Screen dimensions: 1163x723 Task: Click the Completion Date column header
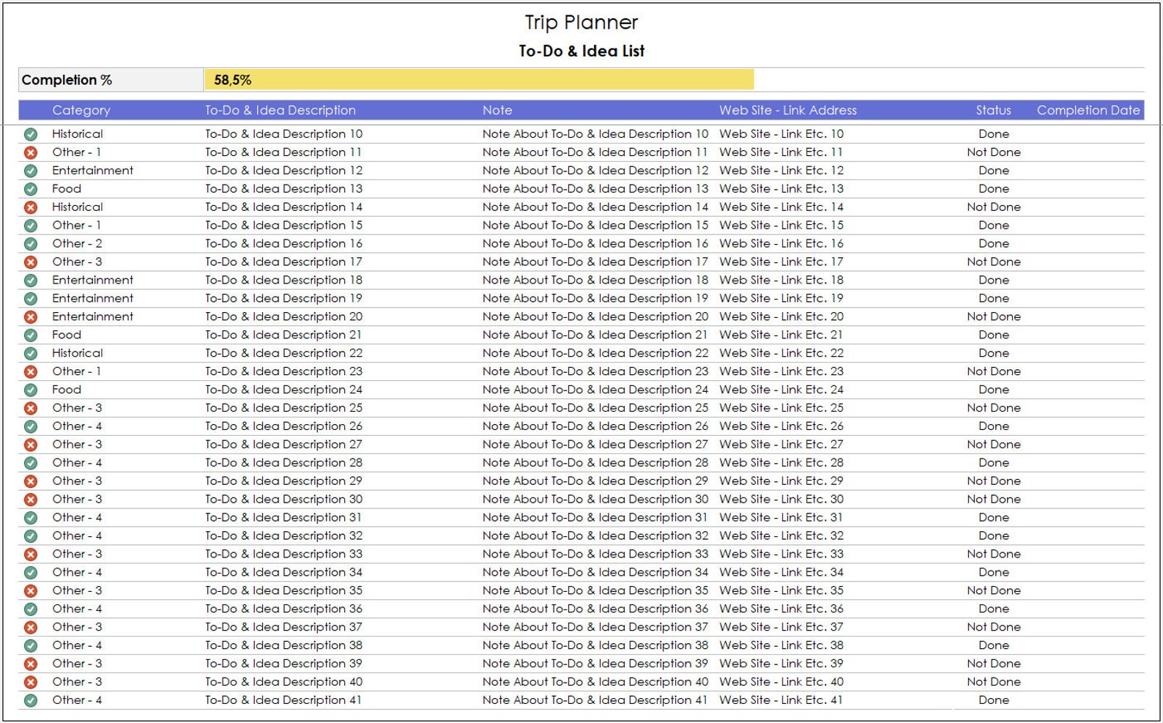point(1088,110)
